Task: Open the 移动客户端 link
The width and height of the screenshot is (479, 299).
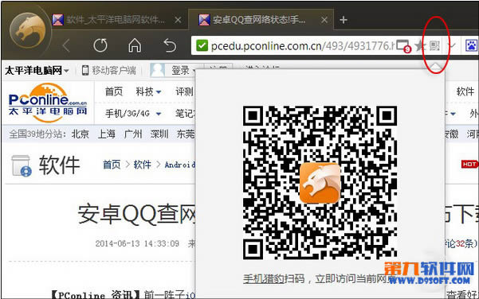Action: tap(108, 71)
